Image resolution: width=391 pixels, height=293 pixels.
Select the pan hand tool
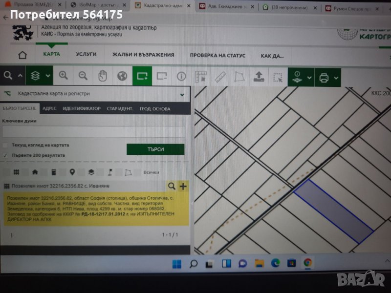tap(103, 76)
